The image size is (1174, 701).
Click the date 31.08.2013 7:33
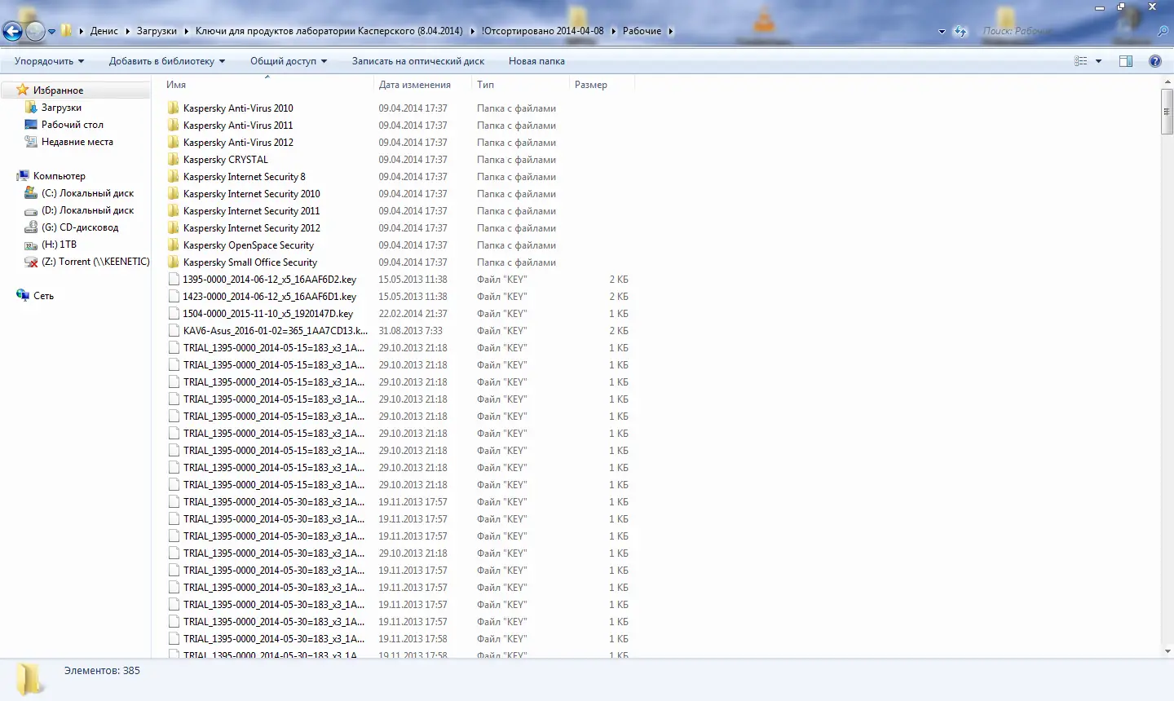tap(411, 331)
